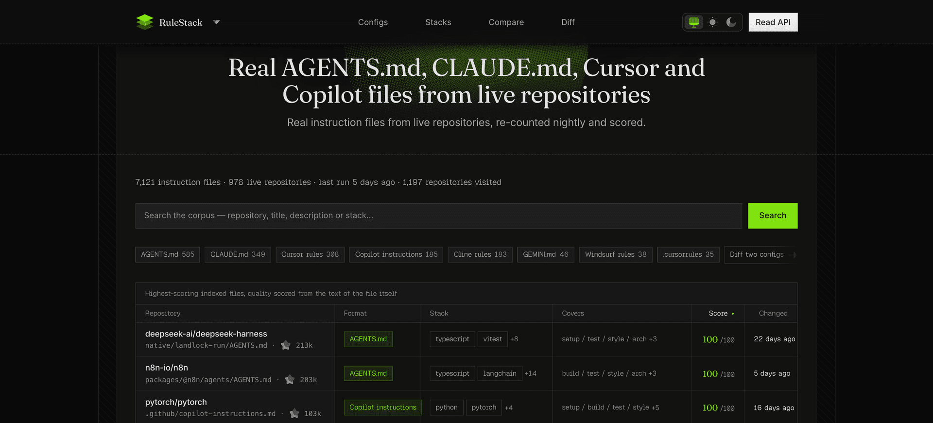The height and width of the screenshot is (423, 933).
Task: Click .github/copilot-instructions.md file path
Action: [210, 414]
